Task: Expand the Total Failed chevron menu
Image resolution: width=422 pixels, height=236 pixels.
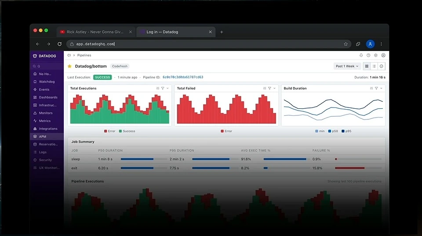Action: pos(274,88)
